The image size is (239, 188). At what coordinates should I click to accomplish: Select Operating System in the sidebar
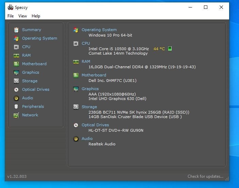39,38
